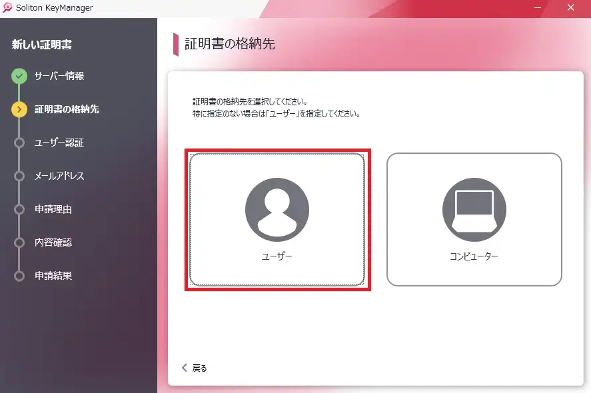Click the ユーザー認証 step circle marker

[x=19, y=143]
